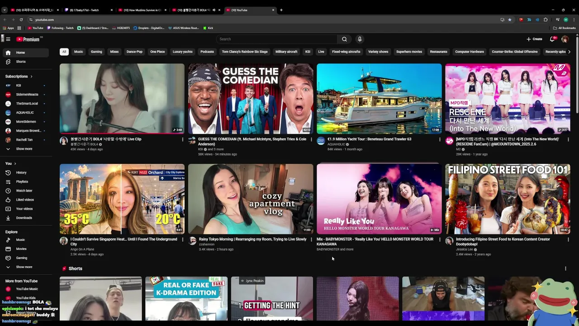
Task: Switch to How Muslims Survive browser tab
Action: pyautogui.click(x=142, y=10)
